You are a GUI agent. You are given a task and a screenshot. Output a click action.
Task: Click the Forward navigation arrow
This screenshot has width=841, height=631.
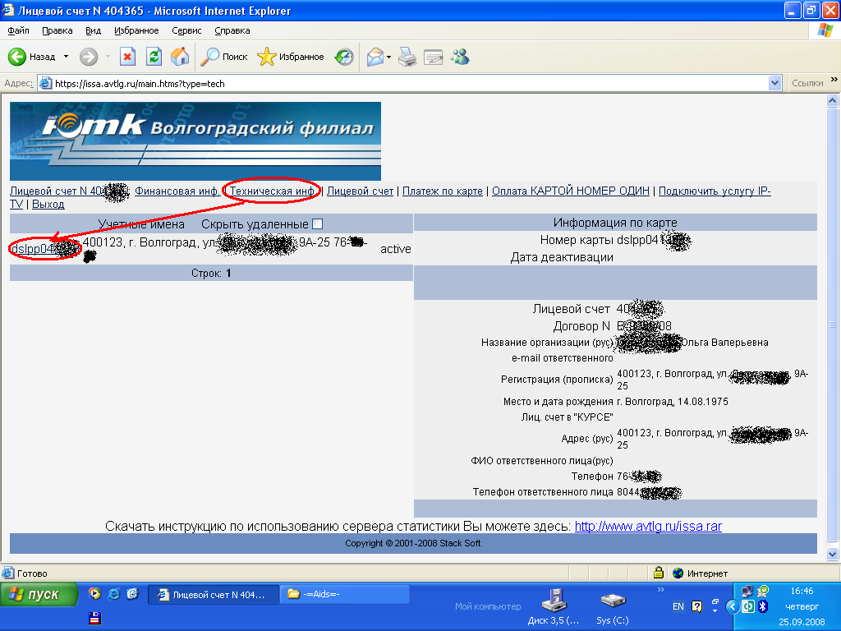[89, 57]
